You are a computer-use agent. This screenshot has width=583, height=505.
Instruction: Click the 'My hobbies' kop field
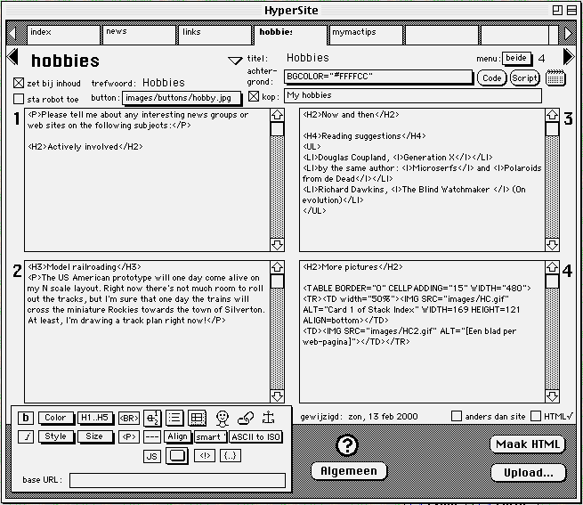tap(413, 95)
